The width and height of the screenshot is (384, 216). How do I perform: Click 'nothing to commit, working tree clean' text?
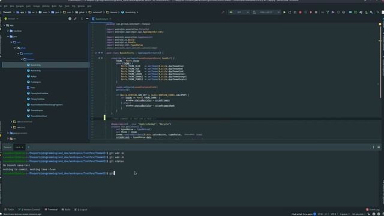(29, 169)
